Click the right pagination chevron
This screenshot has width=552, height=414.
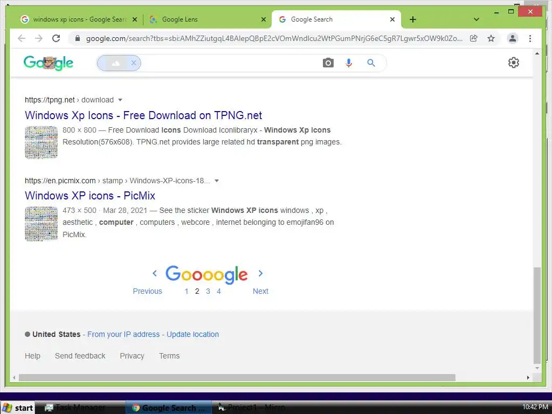point(260,273)
